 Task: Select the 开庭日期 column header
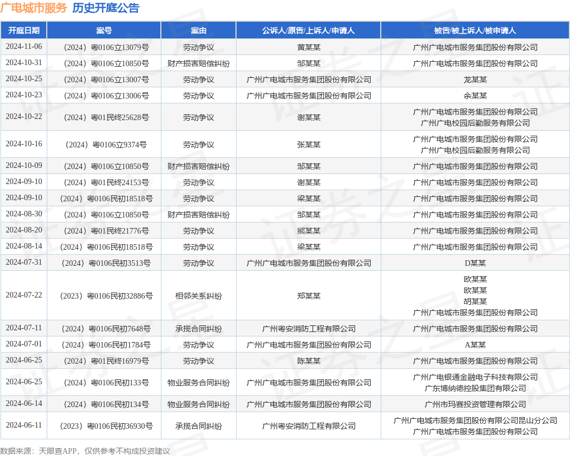[x=23, y=31]
